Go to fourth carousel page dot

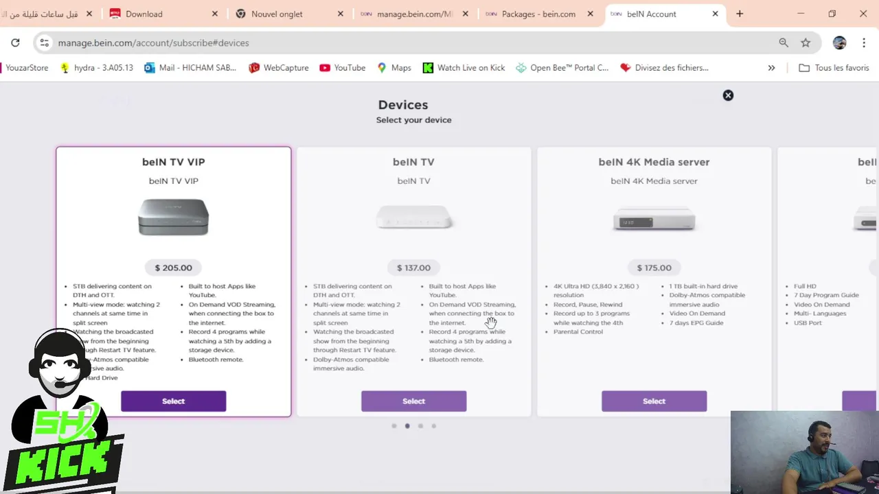pyautogui.click(x=433, y=426)
